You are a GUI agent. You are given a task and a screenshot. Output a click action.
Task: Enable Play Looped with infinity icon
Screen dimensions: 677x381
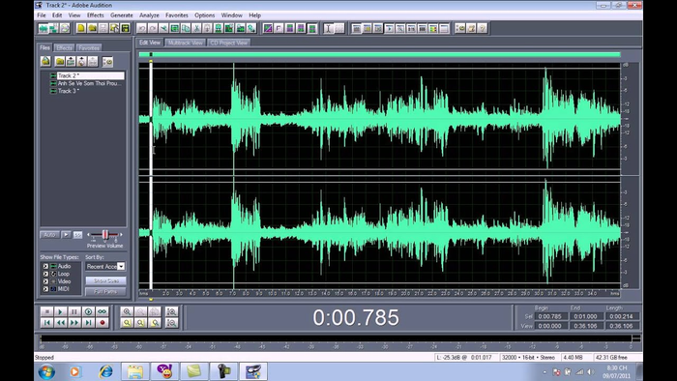click(x=103, y=311)
